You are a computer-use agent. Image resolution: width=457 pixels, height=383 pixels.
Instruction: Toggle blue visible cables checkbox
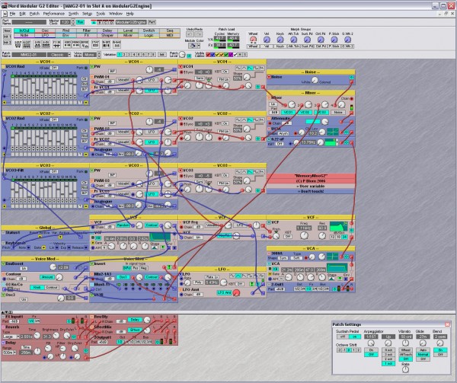(x=213, y=55)
